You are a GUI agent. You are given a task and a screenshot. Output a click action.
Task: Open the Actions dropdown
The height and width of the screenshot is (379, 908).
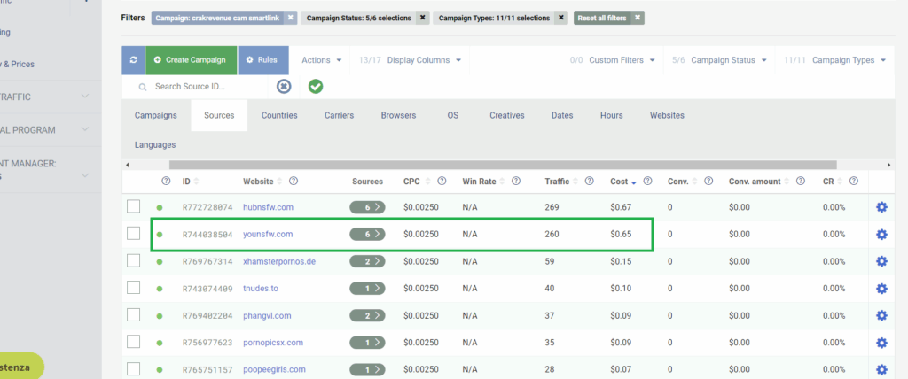pyautogui.click(x=322, y=60)
